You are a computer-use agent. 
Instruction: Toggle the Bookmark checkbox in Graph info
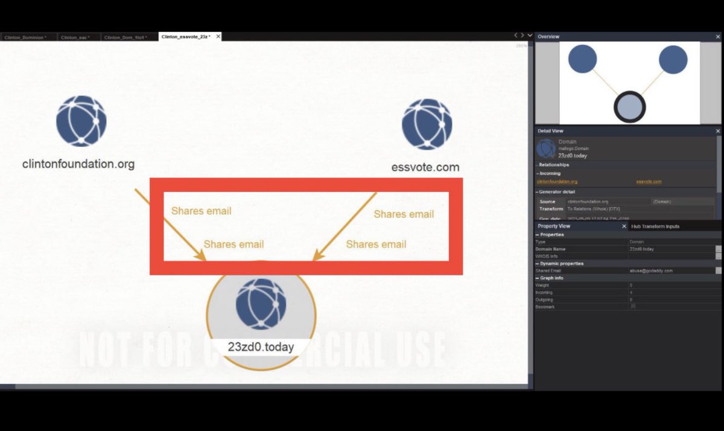pos(633,307)
